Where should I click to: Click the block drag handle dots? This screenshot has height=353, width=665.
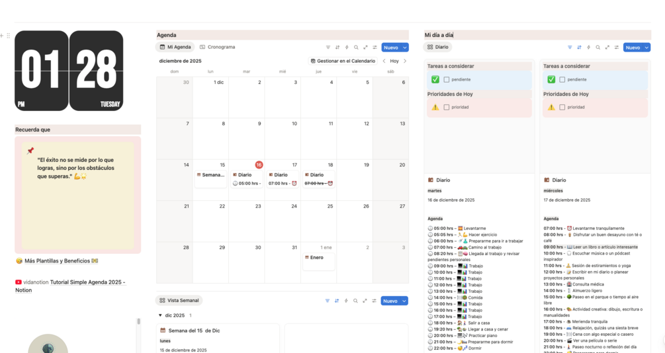point(8,36)
